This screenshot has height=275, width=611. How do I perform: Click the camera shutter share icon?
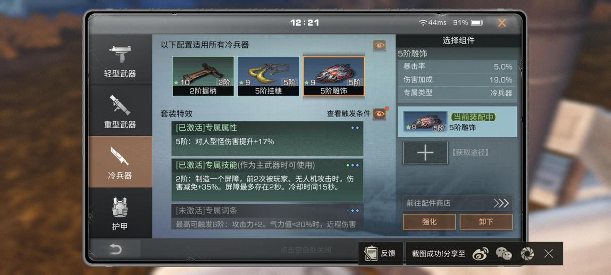pyautogui.click(x=527, y=254)
